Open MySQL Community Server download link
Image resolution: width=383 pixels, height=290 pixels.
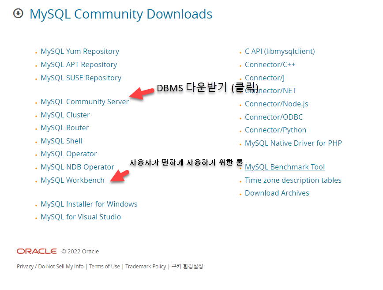point(85,102)
